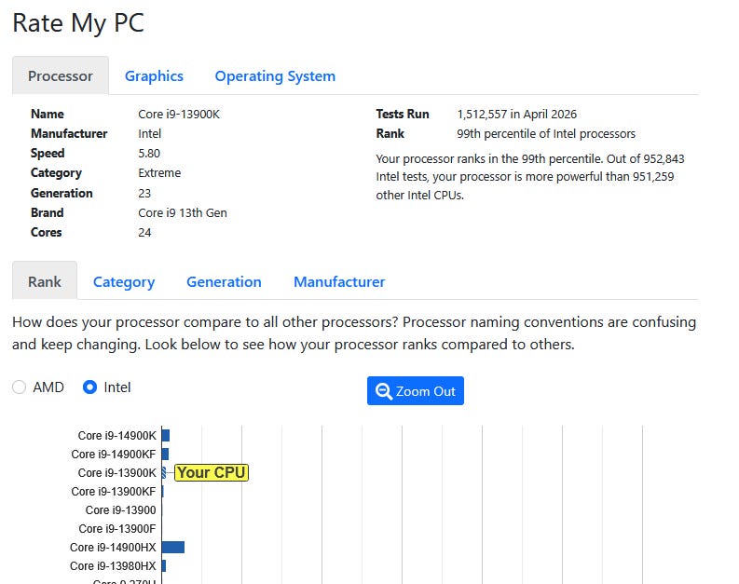This screenshot has width=739, height=584.
Task: Click the Speed value 5.80
Action: [x=149, y=153]
